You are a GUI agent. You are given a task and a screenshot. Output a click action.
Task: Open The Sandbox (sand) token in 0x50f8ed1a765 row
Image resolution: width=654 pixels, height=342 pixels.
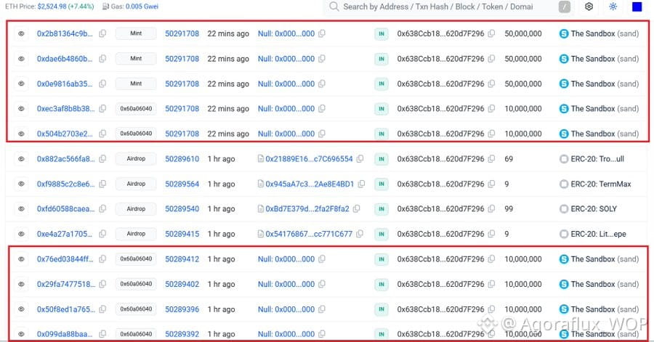[605, 309]
